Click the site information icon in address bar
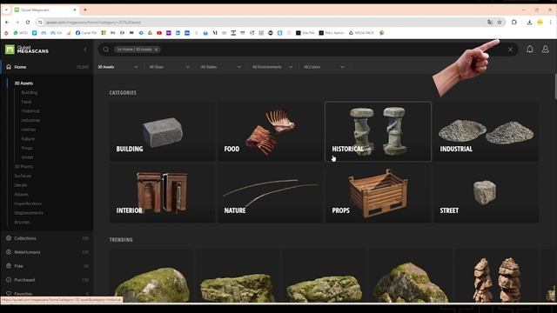This screenshot has height=313, width=557. click(x=40, y=22)
